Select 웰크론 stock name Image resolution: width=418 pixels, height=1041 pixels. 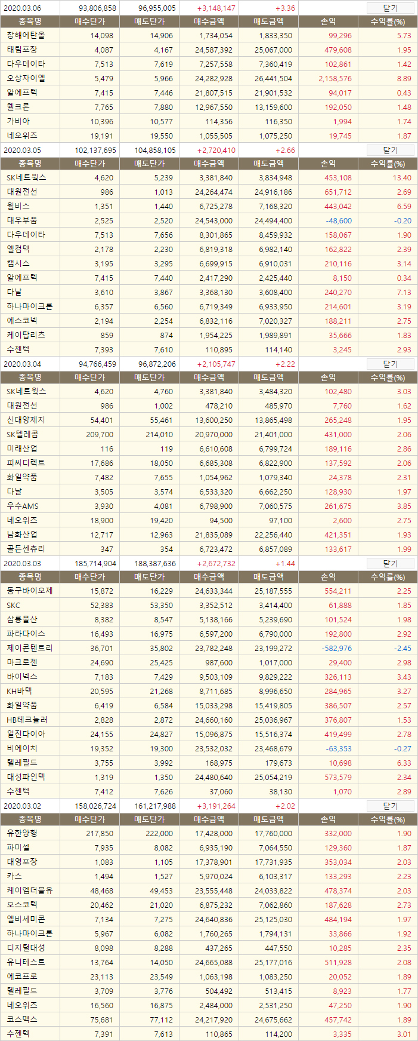[x=18, y=107]
